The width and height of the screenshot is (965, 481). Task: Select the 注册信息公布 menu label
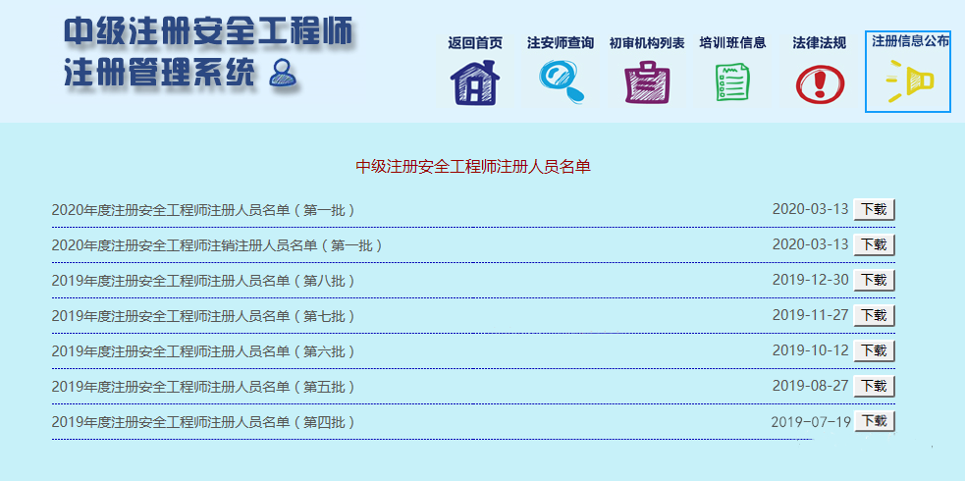tap(910, 41)
